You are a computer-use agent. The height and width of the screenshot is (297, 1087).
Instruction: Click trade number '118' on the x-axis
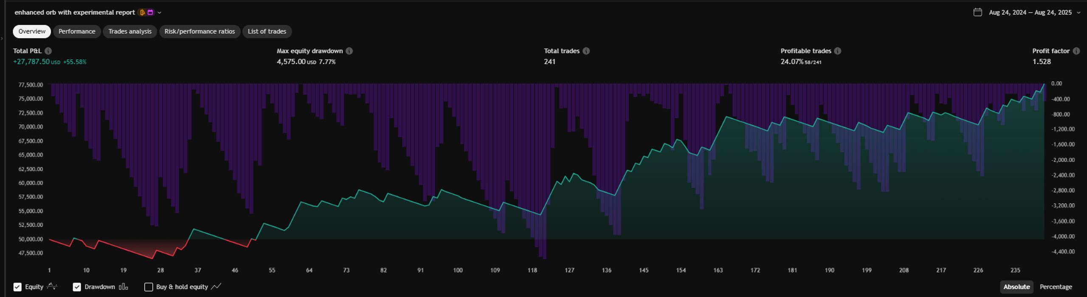coord(532,270)
